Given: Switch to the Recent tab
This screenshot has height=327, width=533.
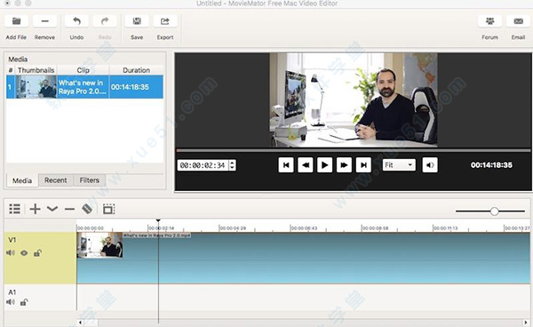Looking at the screenshot, I should pos(56,180).
